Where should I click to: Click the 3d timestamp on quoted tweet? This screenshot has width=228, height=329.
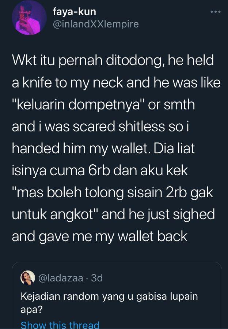(97, 278)
